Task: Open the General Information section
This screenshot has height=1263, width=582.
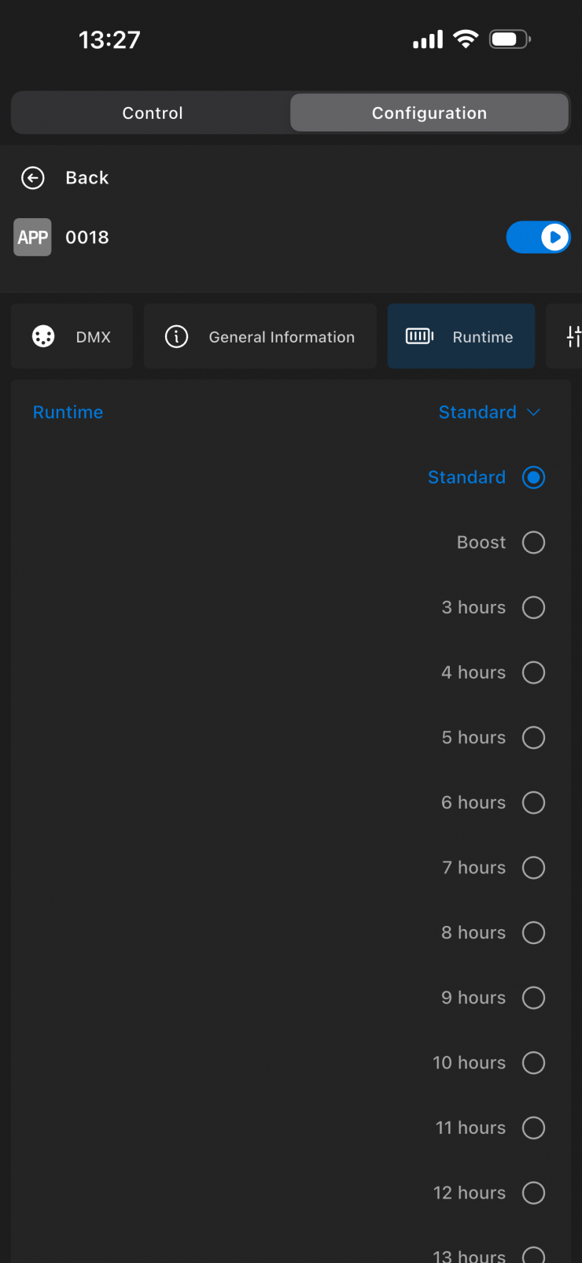Action: click(260, 337)
